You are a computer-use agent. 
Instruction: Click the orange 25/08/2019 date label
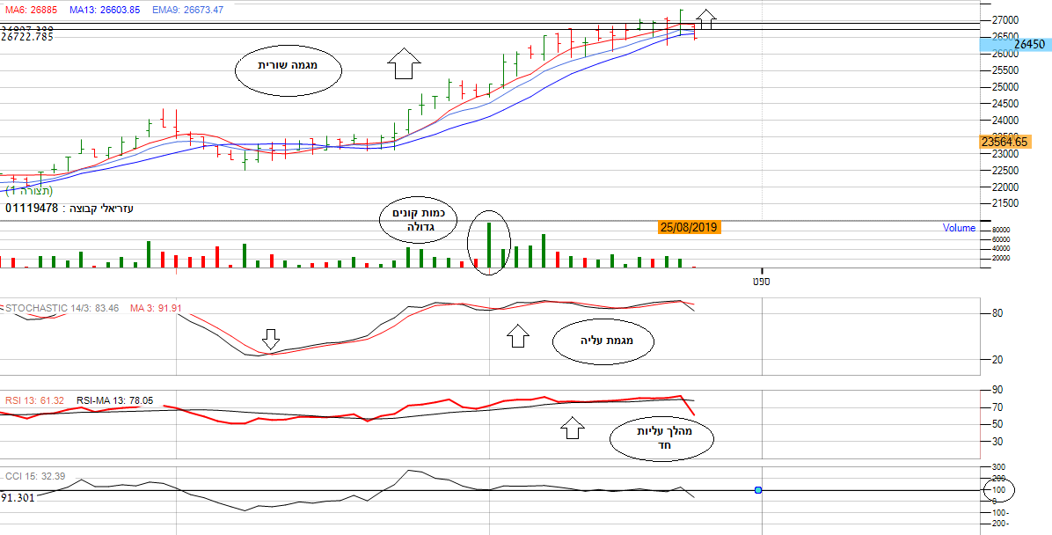pos(689,227)
